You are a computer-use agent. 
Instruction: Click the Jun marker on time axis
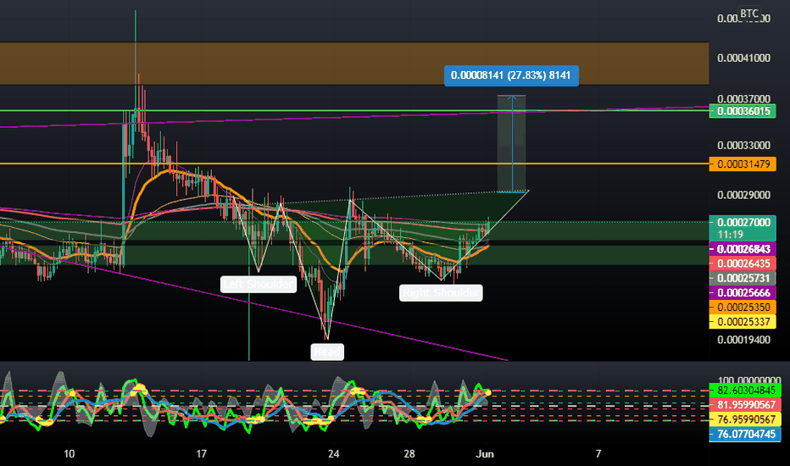pos(485,454)
